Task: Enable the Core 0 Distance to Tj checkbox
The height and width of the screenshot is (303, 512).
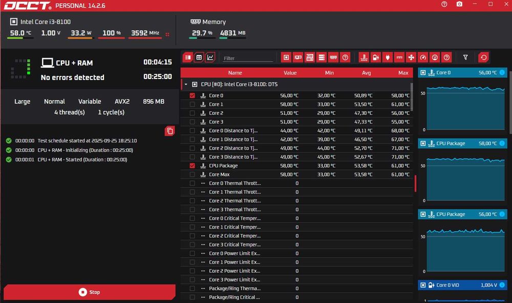Action: [193, 131]
